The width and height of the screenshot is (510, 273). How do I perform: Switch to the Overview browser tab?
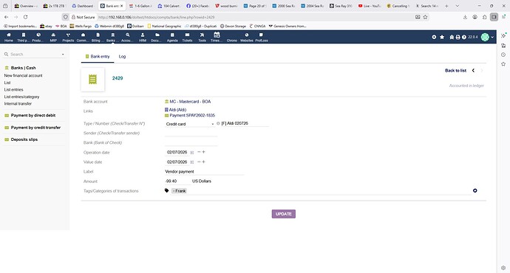[26, 6]
